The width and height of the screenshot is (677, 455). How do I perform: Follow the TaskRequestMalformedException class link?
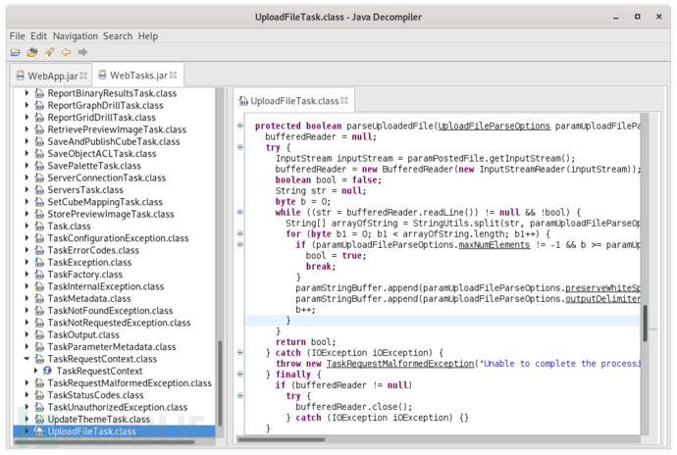[x=399, y=364]
